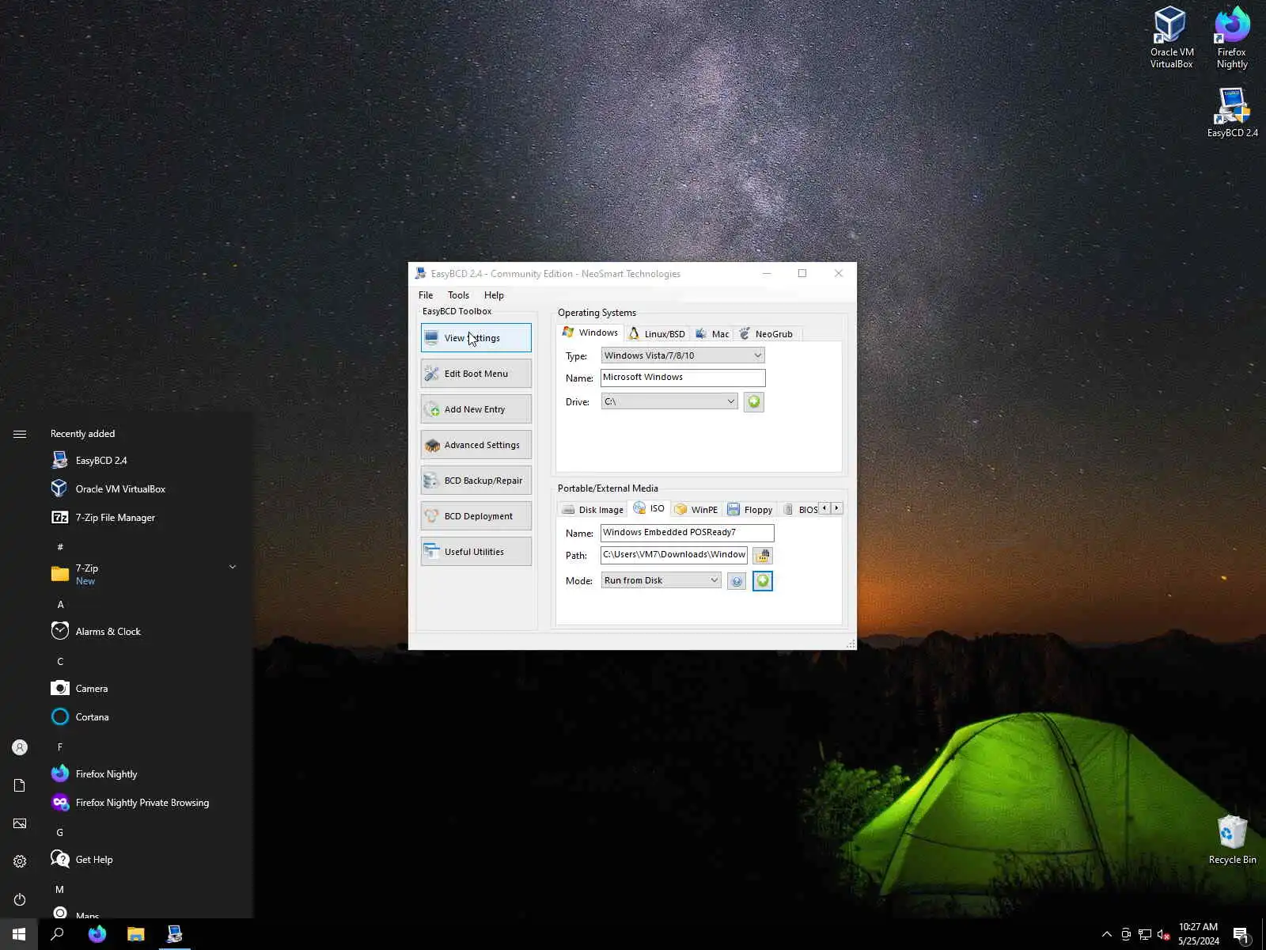Switch to the BIOS tab

800,510
